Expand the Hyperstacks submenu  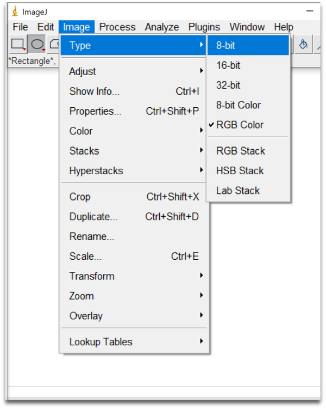click(x=96, y=170)
